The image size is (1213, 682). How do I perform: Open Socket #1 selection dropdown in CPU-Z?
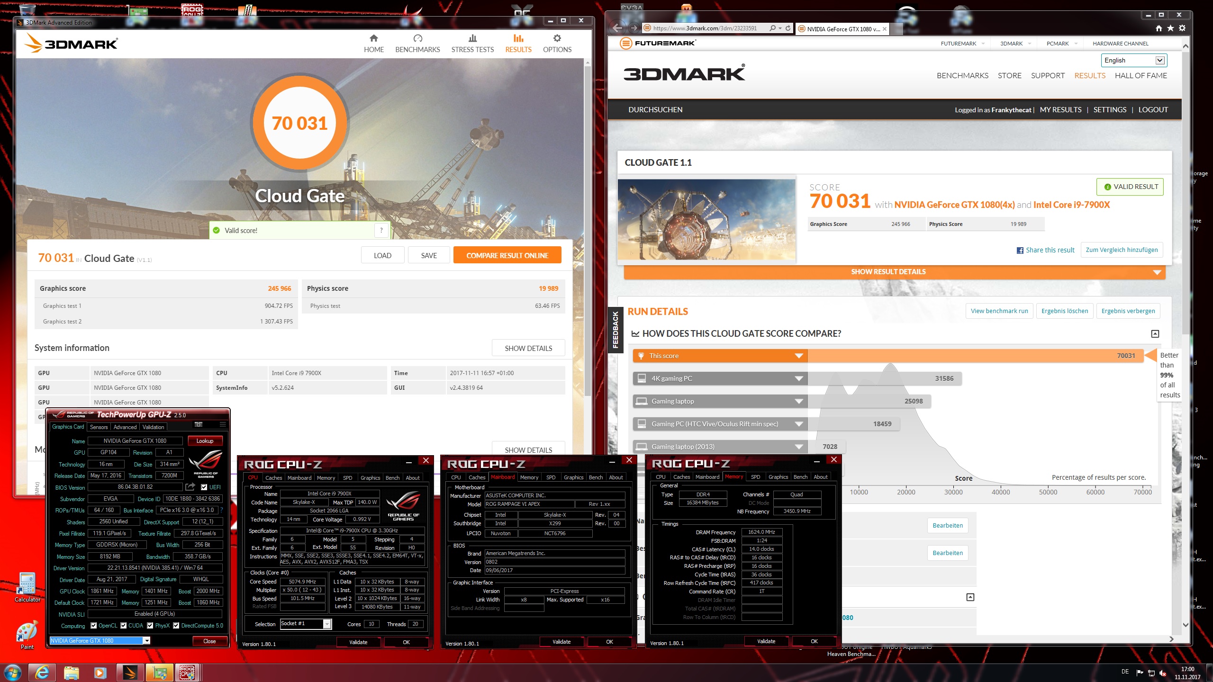[327, 624]
